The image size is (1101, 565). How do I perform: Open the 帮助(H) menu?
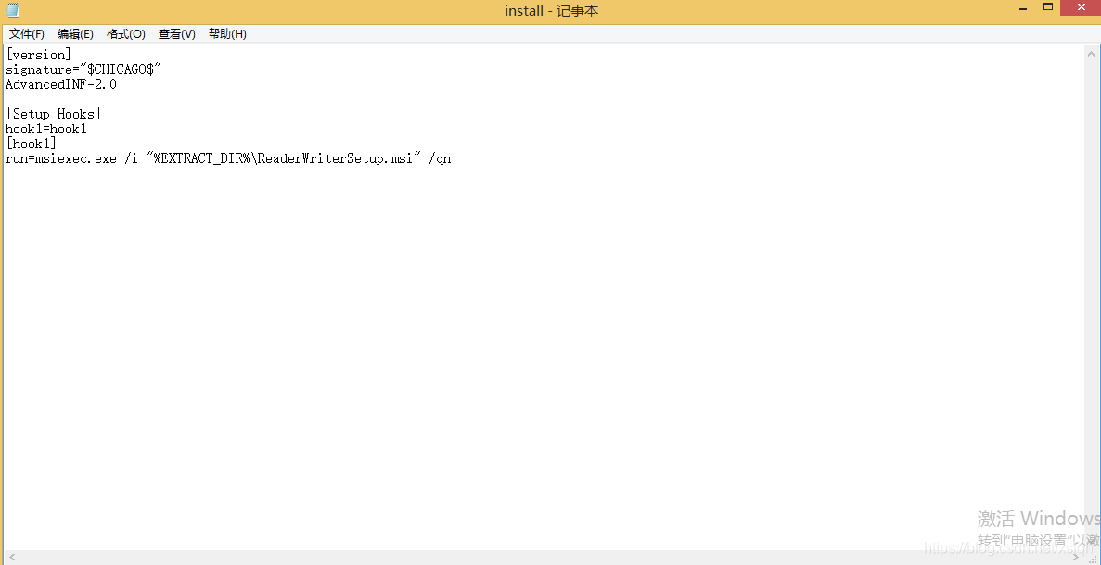coord(227,34)
